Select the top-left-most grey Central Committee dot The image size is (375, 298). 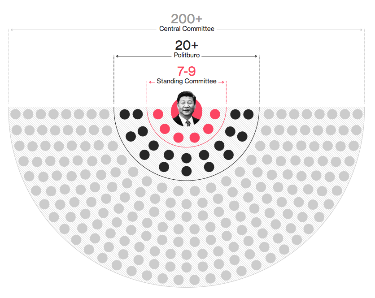click(16, 114)
